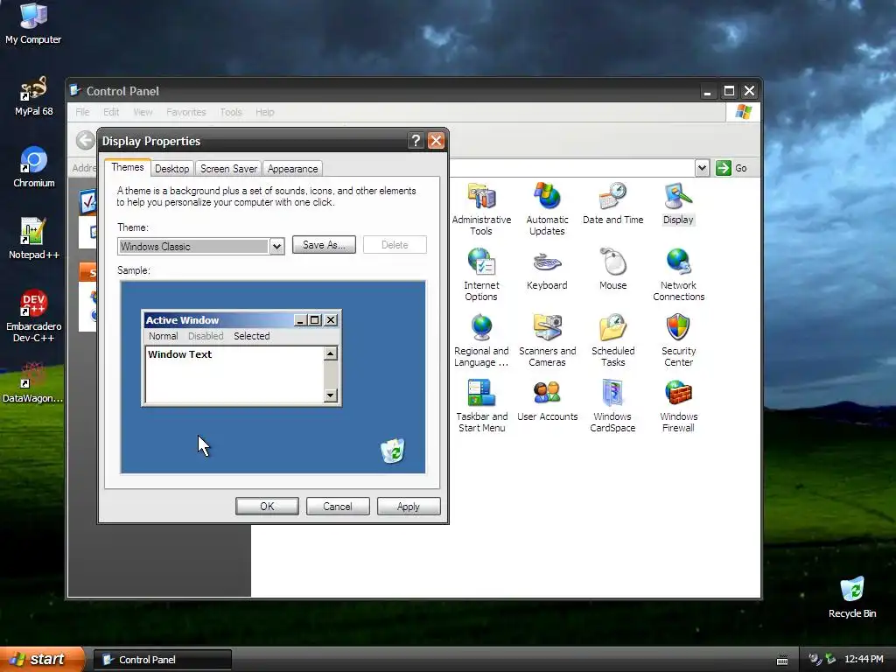Open the Favorites menu in Control Panel
The width and height of the screenshot is (896, 672).
pyautogui.click(x=185, y=112)
